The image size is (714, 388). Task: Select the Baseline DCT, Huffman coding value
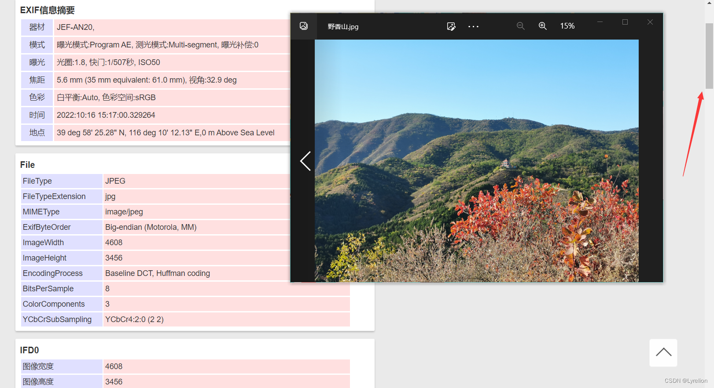point(158,273)
